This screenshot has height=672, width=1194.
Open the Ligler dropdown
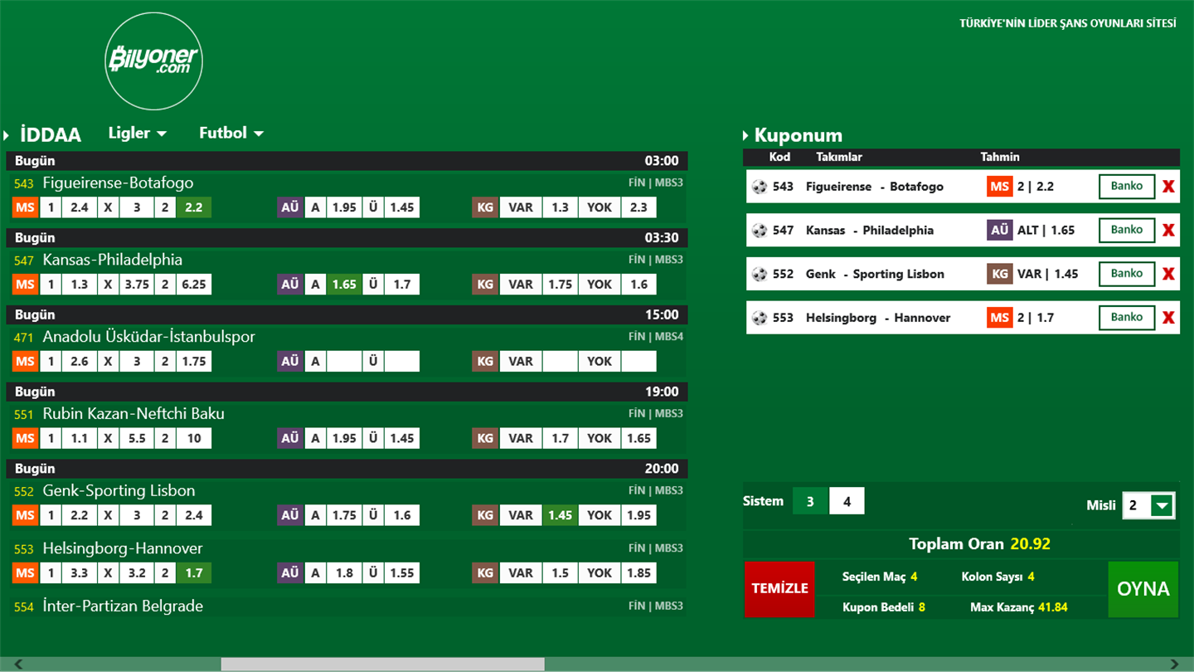pyautogui.click(x=138, y=133)
